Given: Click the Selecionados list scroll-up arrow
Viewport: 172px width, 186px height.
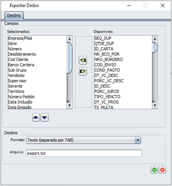Looking at the screenshot, I should [69, 39].
